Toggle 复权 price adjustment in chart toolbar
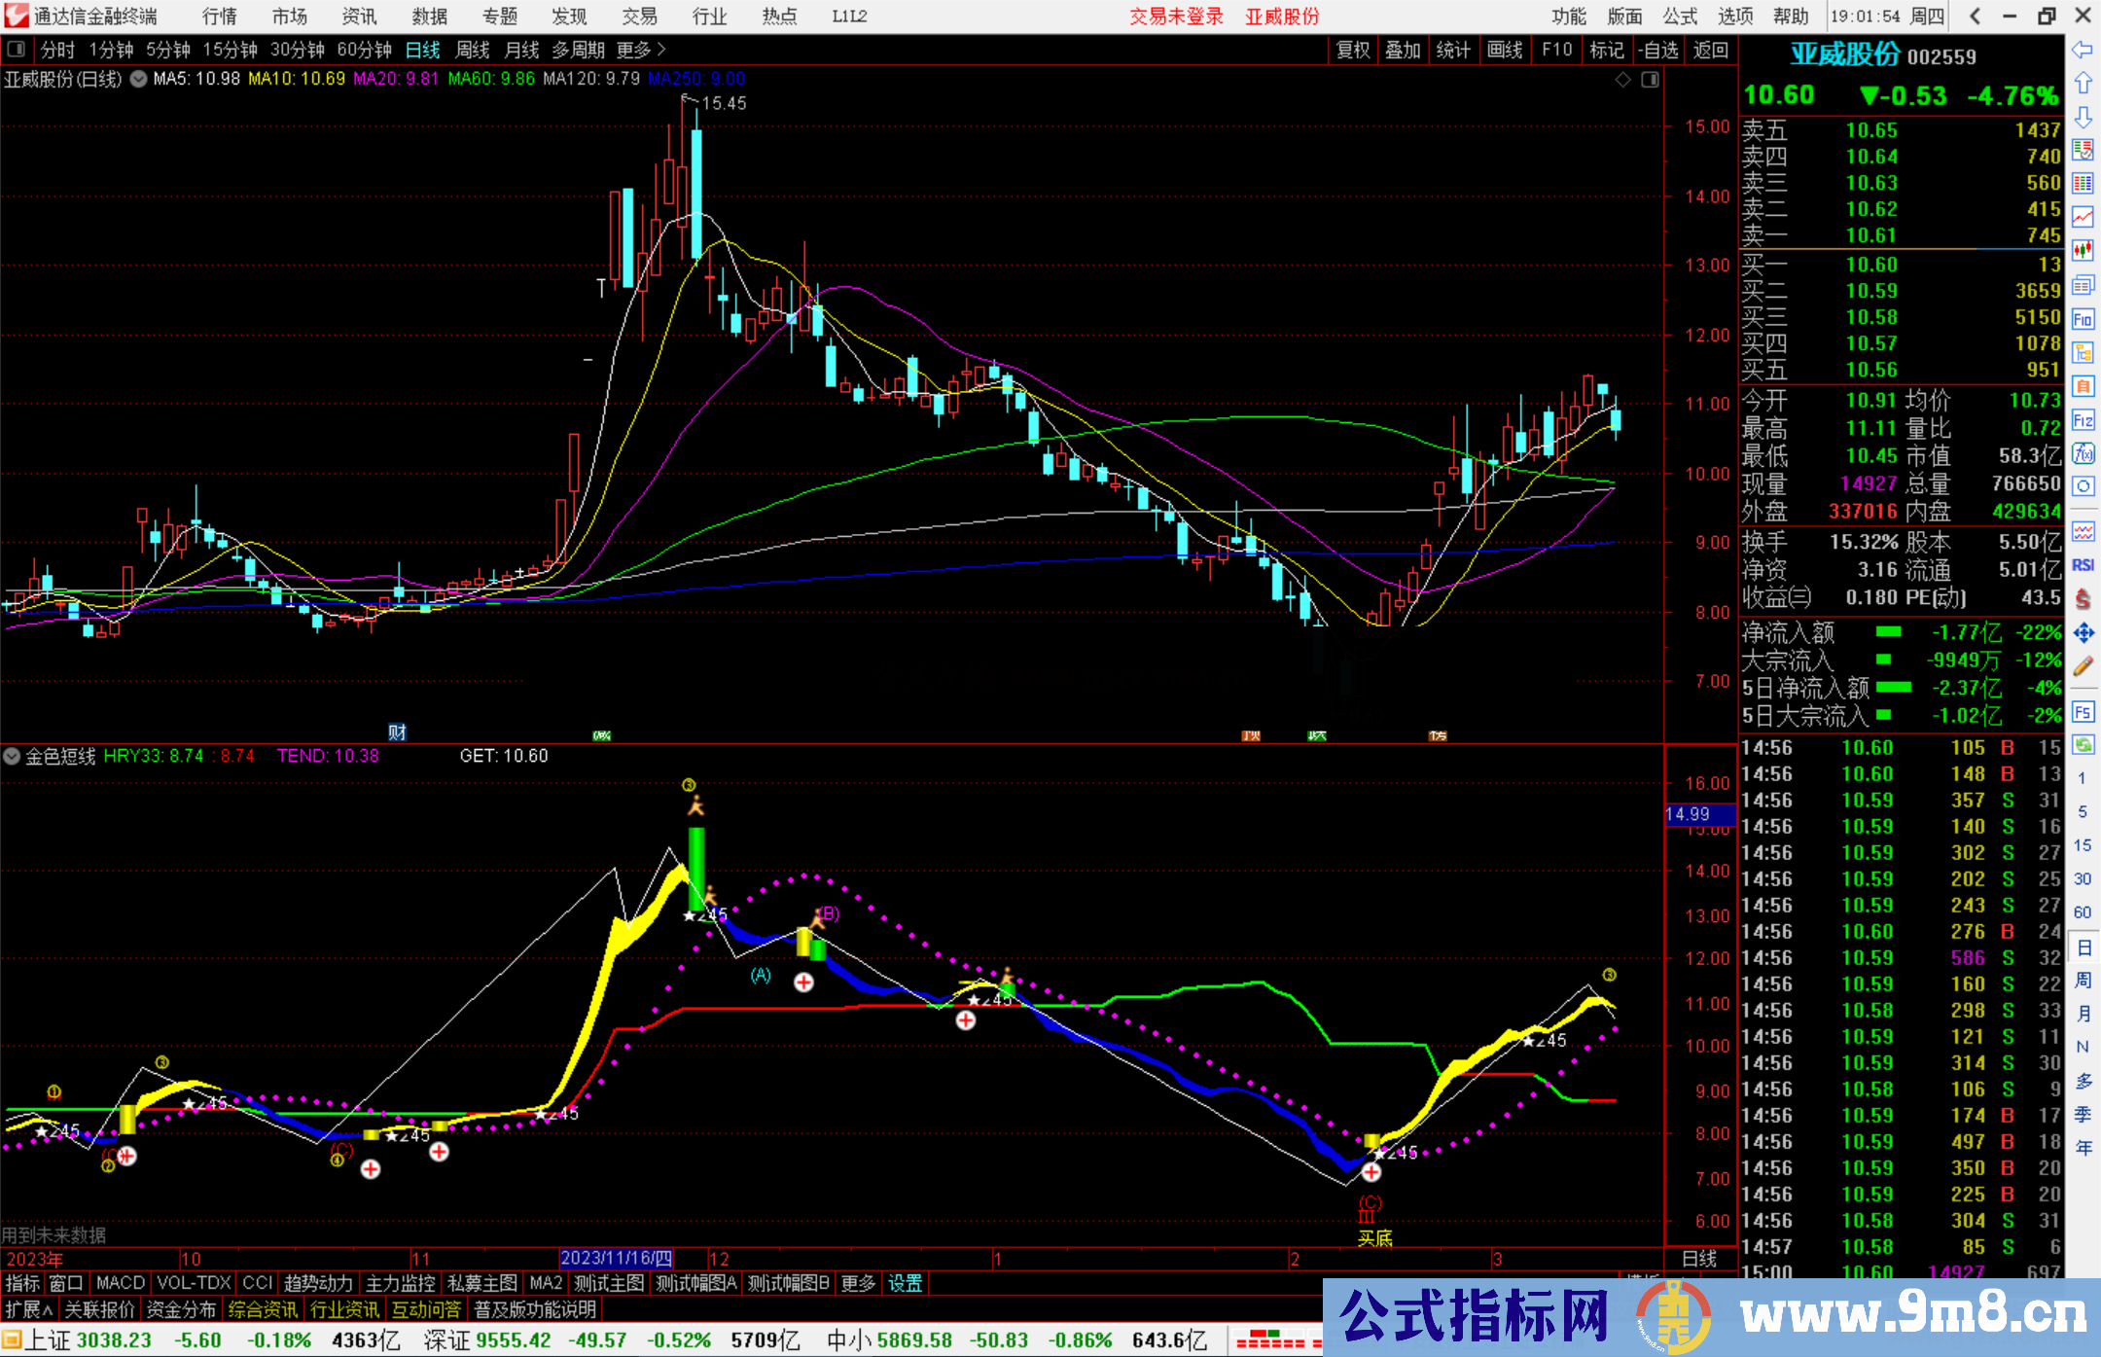This screenshot has height=1357, width=2101. 1352,50
